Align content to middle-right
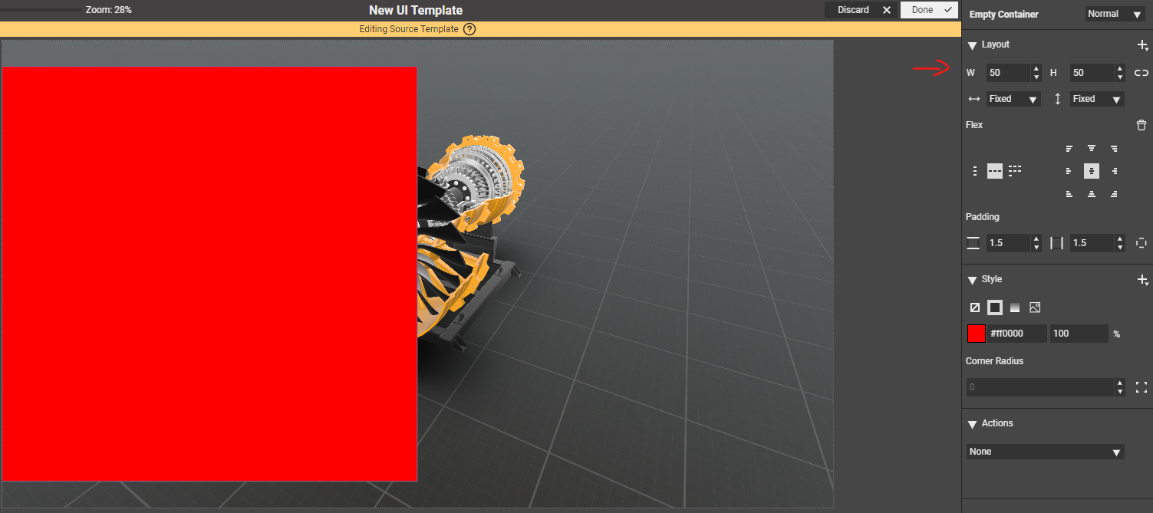 coord(1114,171)
